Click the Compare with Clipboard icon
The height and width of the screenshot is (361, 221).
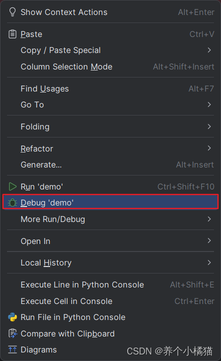(13, 333)
